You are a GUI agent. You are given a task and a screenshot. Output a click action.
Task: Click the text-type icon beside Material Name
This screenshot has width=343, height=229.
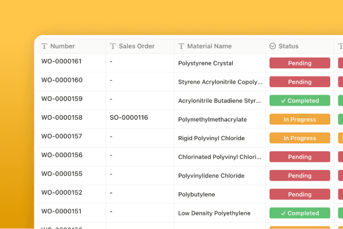[181, 46]
